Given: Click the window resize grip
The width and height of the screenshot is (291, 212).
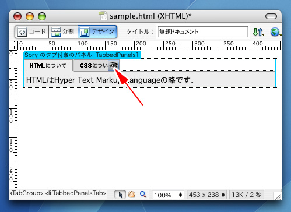Looking at the screenshot, I should click(x=278, y=196).
